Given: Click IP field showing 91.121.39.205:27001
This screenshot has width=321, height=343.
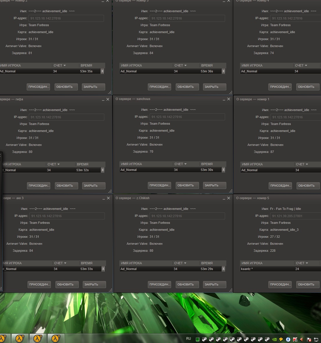Looking at the screenshot, I should 296,216.
